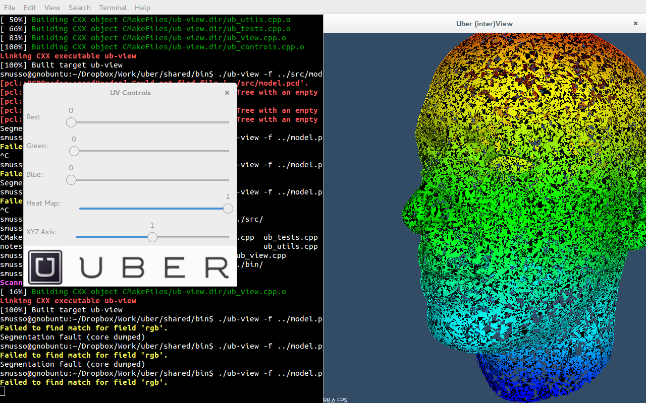Click the [ 16%] ub_view.cpp.o build line
This screenshot has height=403, width=646.
(143, 292)
